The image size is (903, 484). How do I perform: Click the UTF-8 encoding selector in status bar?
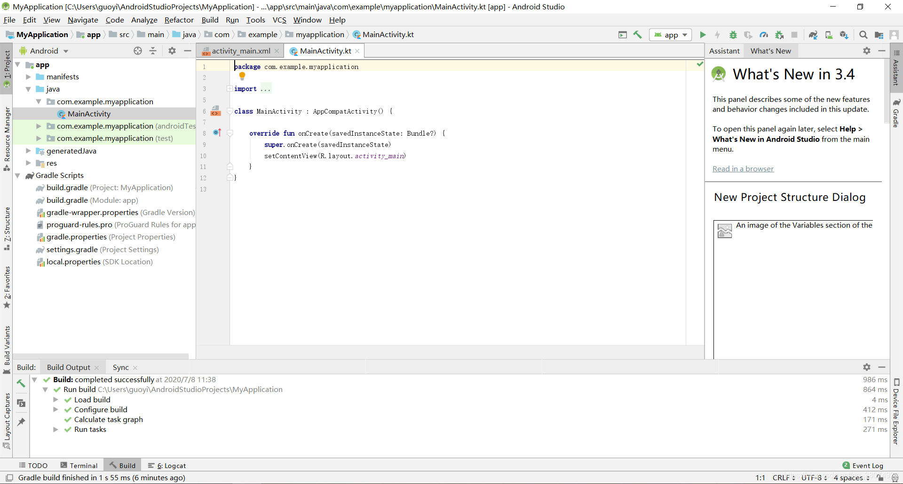(x=815, y=477)
